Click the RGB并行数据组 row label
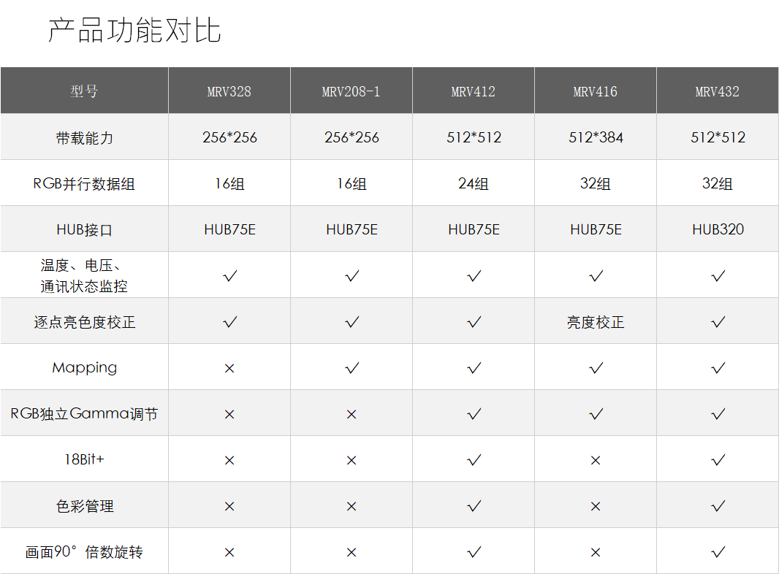Screen dimensions: 779x574 [x=84, y=184]
